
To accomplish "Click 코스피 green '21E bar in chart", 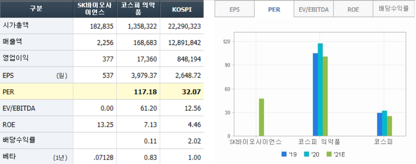I will point(390,126).
